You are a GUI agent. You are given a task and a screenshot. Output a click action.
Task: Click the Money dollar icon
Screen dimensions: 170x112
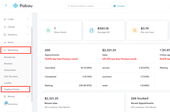pyautogui.click(x=5, y=97)
